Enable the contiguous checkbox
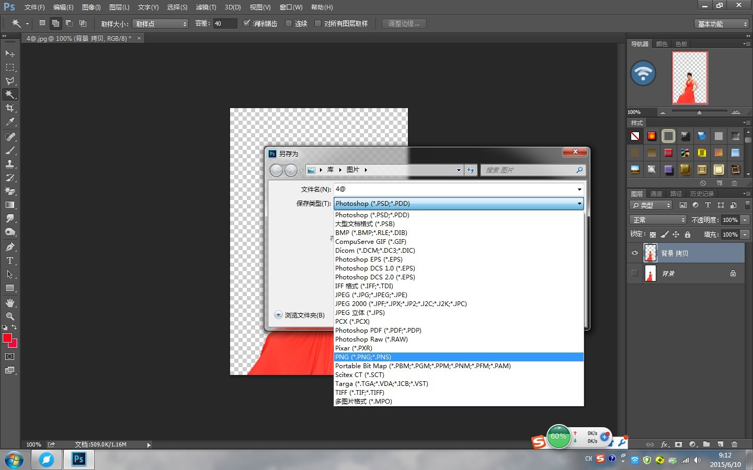The image size is (753, 470). tap(289, 23)
